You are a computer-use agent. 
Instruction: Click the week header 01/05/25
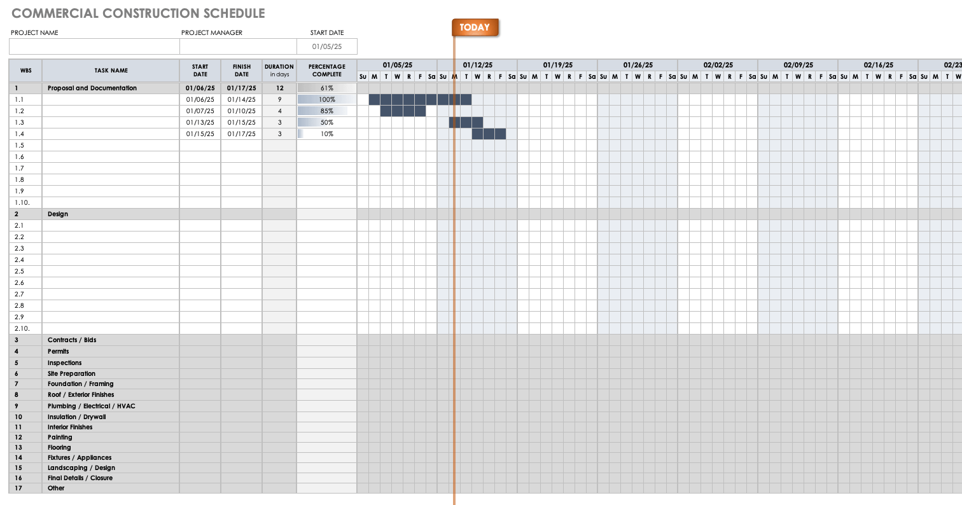(397, 66)
